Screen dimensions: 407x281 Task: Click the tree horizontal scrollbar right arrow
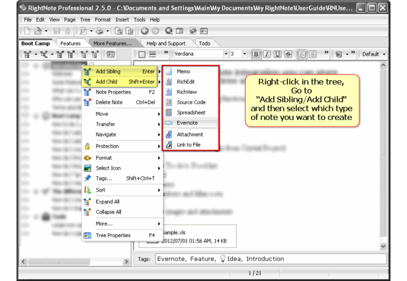tap(126, 262)
